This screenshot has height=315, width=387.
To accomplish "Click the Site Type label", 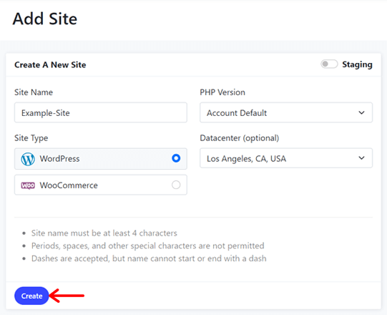I will point(31,138).
